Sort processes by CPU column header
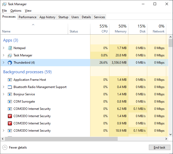Viewport: 173px width, 154px height. tap(100, 29)
